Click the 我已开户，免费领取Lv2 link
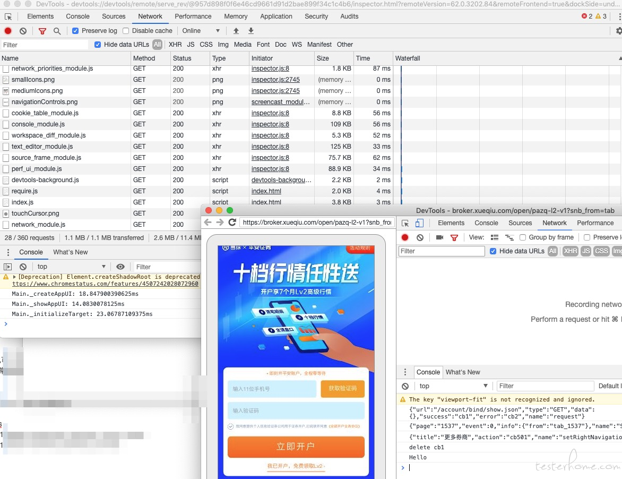The image size is (622, 479). tap(296, 466)
